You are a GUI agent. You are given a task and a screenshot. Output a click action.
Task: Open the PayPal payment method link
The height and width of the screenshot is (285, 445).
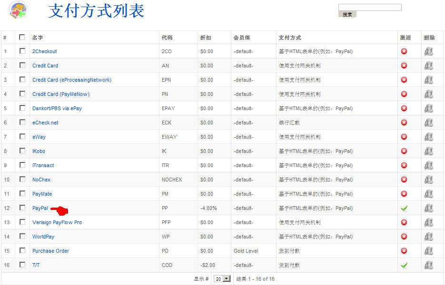click(40, 208)
